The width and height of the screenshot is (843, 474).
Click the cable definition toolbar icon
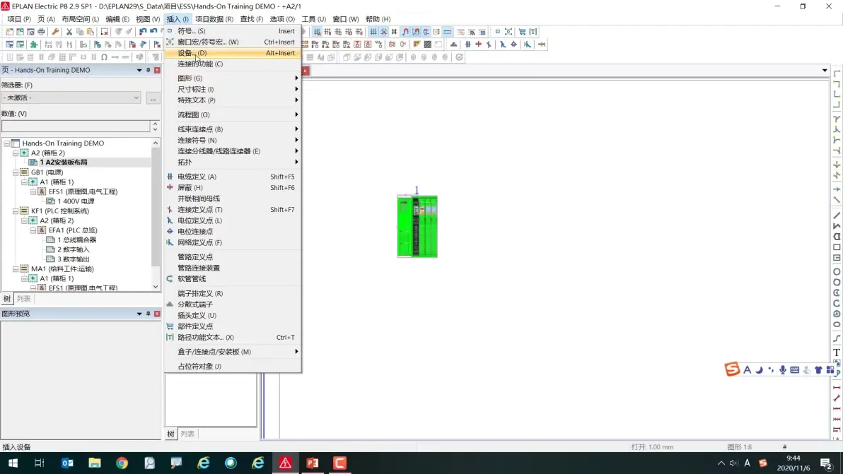pos(467,45)
